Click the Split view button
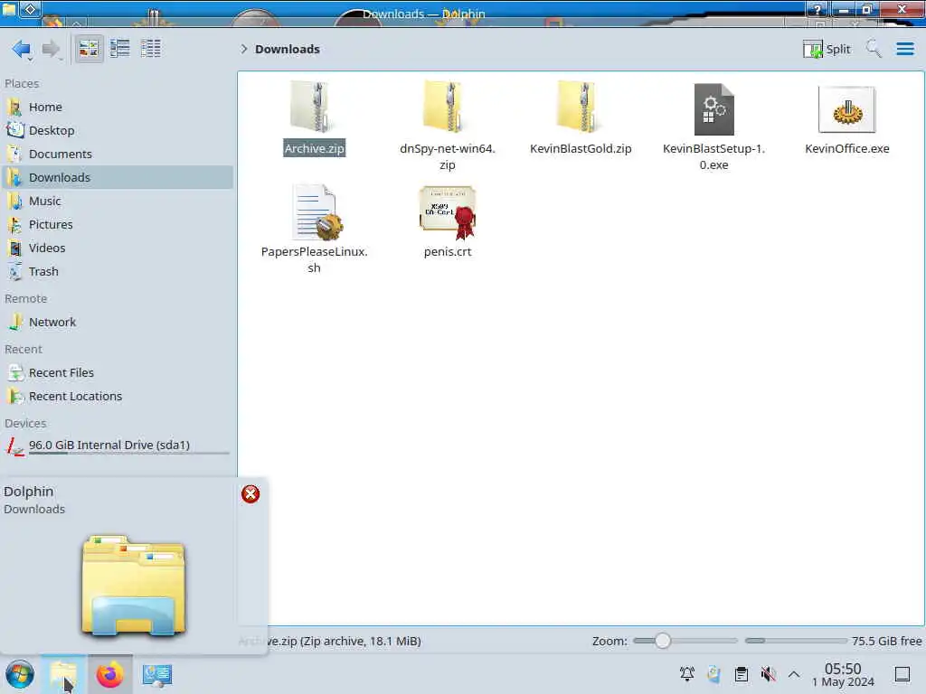This screenshot has height=694, width=926. pyautogui.click(x=827, y=49)
